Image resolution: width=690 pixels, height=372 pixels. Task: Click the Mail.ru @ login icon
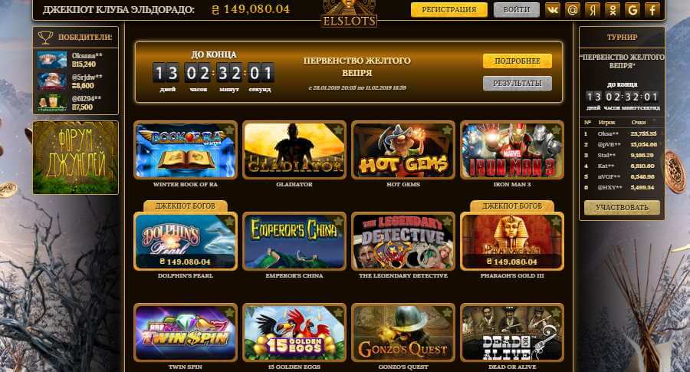point(573,9)
